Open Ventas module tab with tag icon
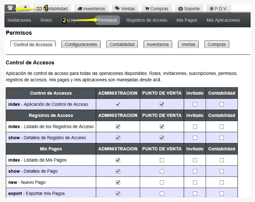 pyautogui.click(x=125, y=9)
